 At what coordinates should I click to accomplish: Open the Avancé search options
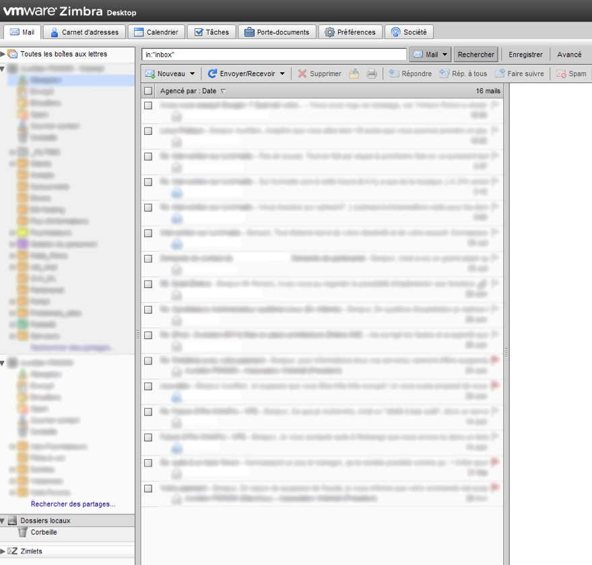click(x=569, y=55)
